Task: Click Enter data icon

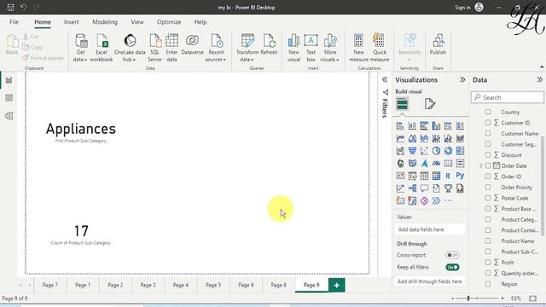Action: (x=171, y=48)
